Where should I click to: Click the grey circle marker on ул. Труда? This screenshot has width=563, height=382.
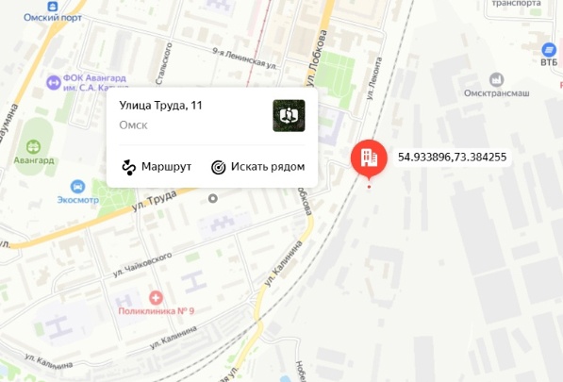213,198
